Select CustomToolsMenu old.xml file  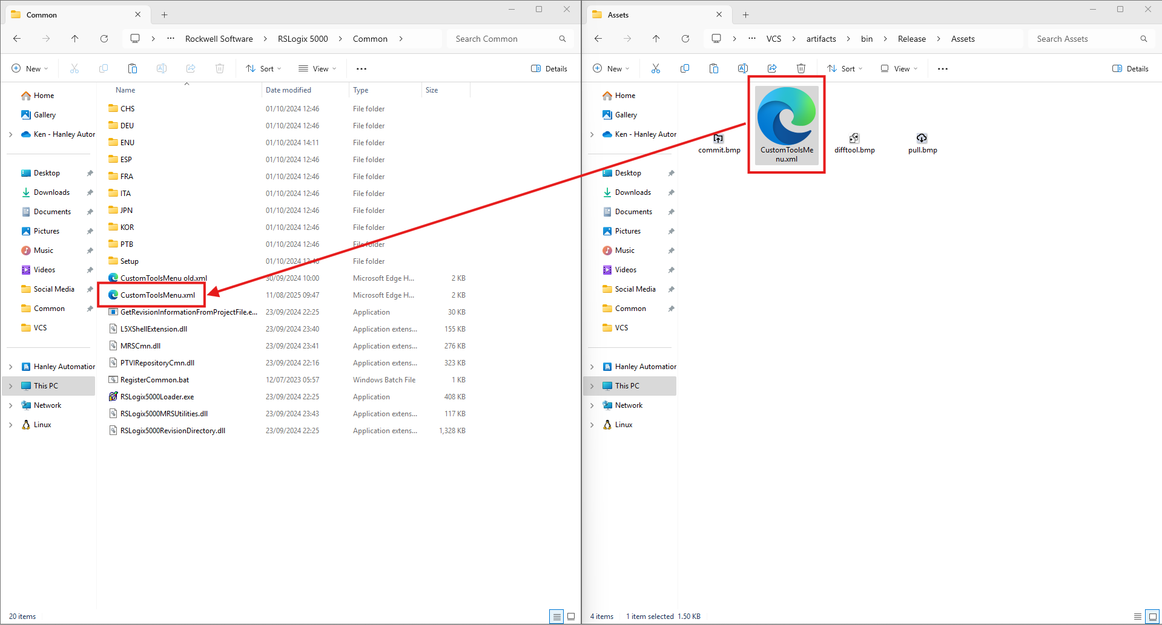(x=163, y=278)
